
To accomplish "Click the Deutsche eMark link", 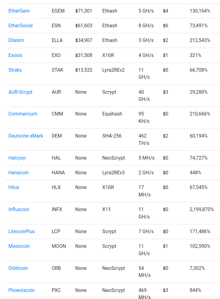I will [x=26, y=136].
